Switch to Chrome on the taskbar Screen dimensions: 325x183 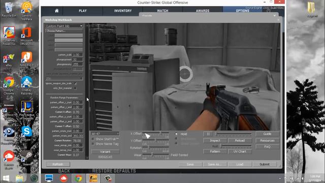coord(78,178)
